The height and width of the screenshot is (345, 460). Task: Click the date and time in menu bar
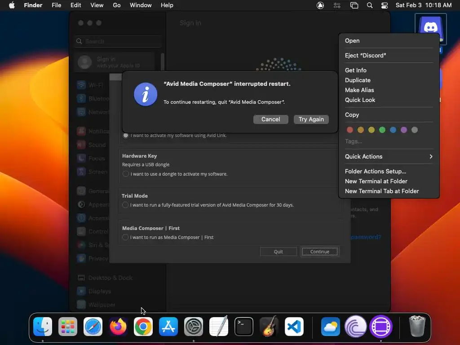423,5
